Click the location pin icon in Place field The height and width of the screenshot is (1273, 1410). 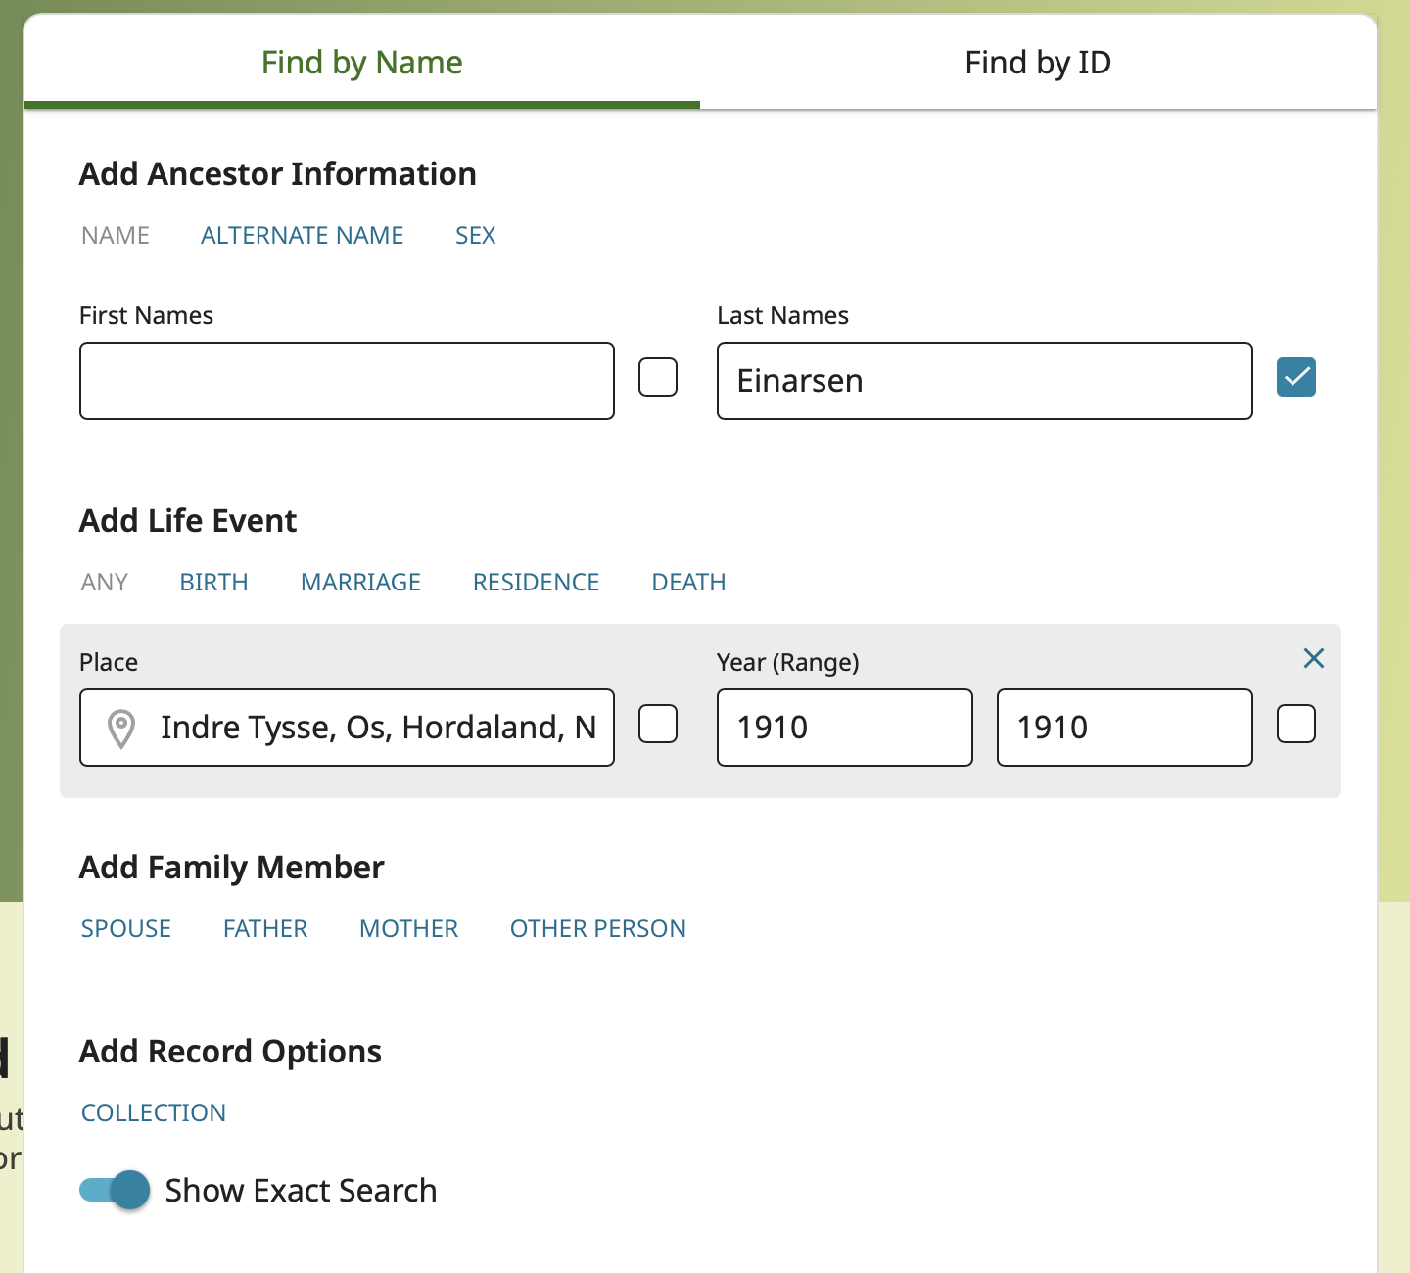pos(121,729)
